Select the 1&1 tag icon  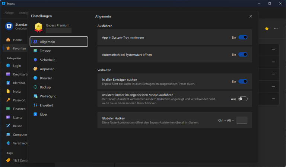pos(8,160)
